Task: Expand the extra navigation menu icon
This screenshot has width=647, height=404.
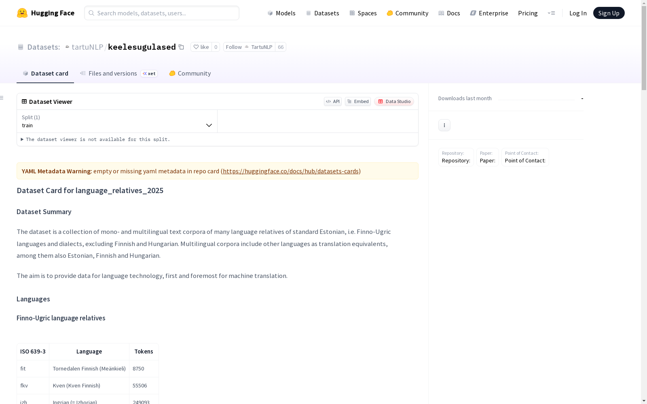Action: pos(551,13)
